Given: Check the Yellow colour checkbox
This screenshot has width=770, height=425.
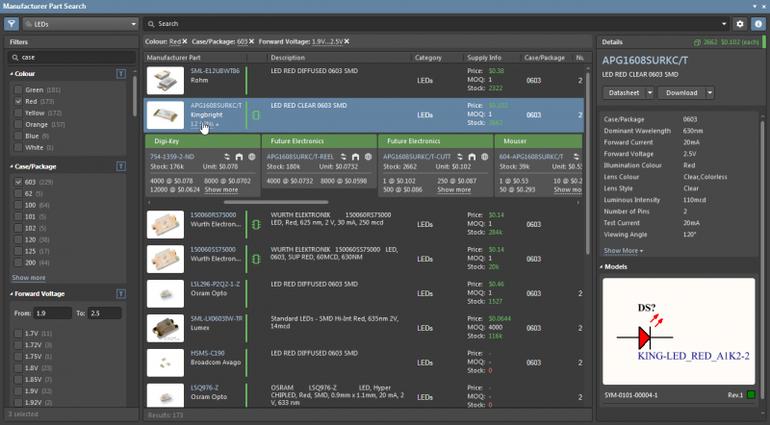Looking at the screenshot, I should (x=18, y=112).
